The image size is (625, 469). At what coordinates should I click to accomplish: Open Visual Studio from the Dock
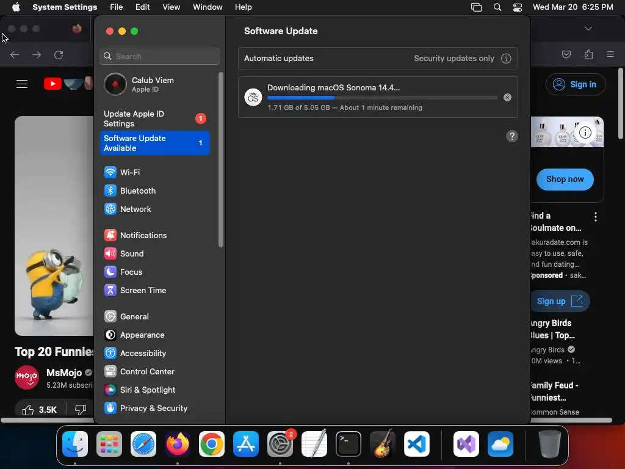coord(466,444)
